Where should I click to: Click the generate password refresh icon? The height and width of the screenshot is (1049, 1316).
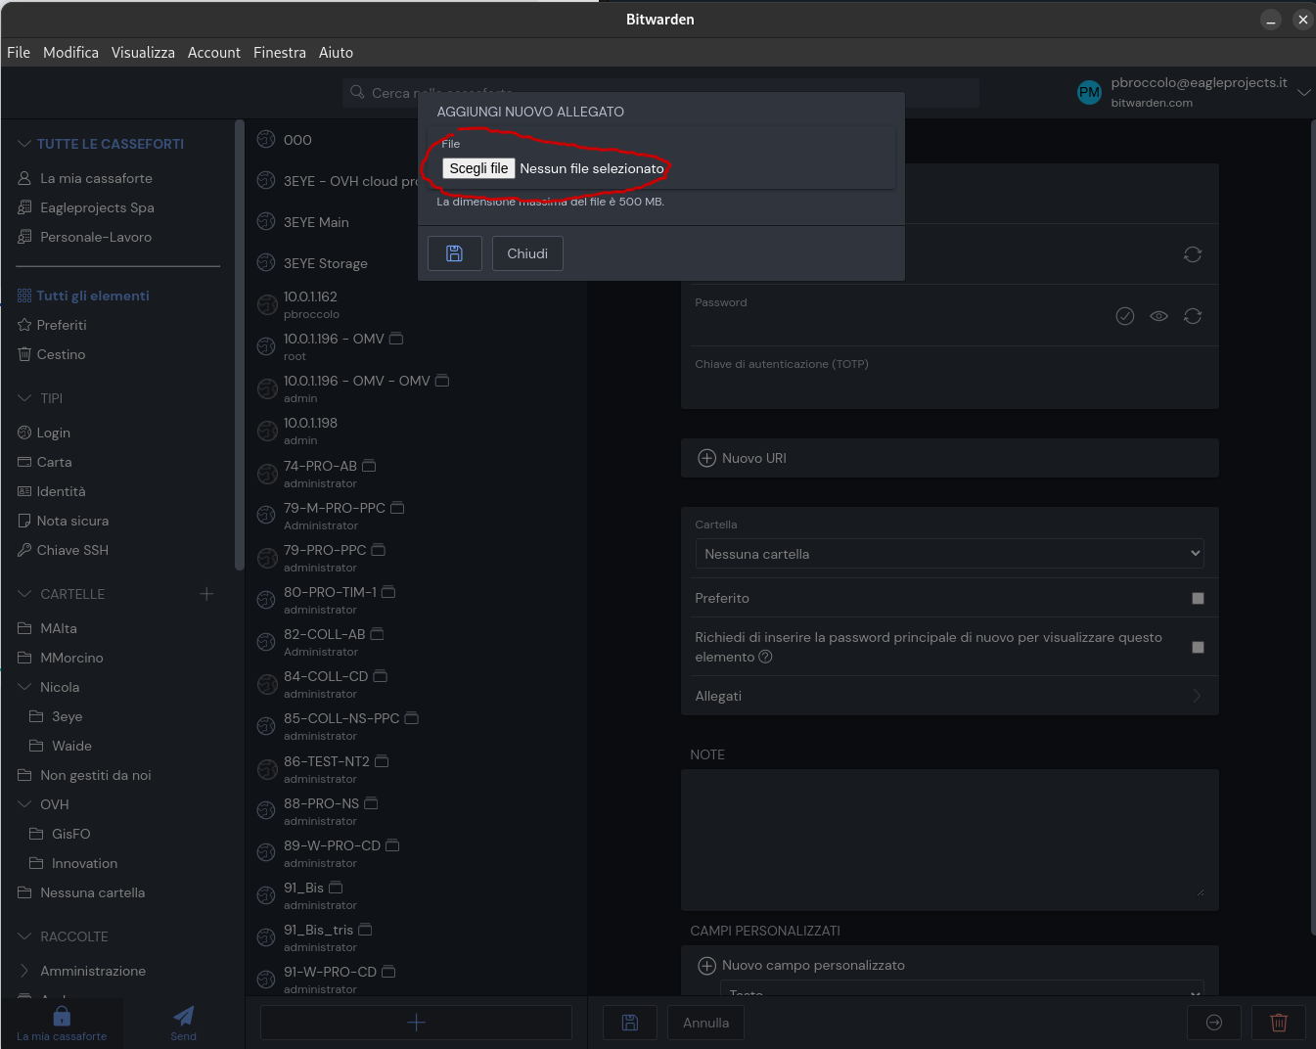pyautogui.click(x=1192, y=316)
